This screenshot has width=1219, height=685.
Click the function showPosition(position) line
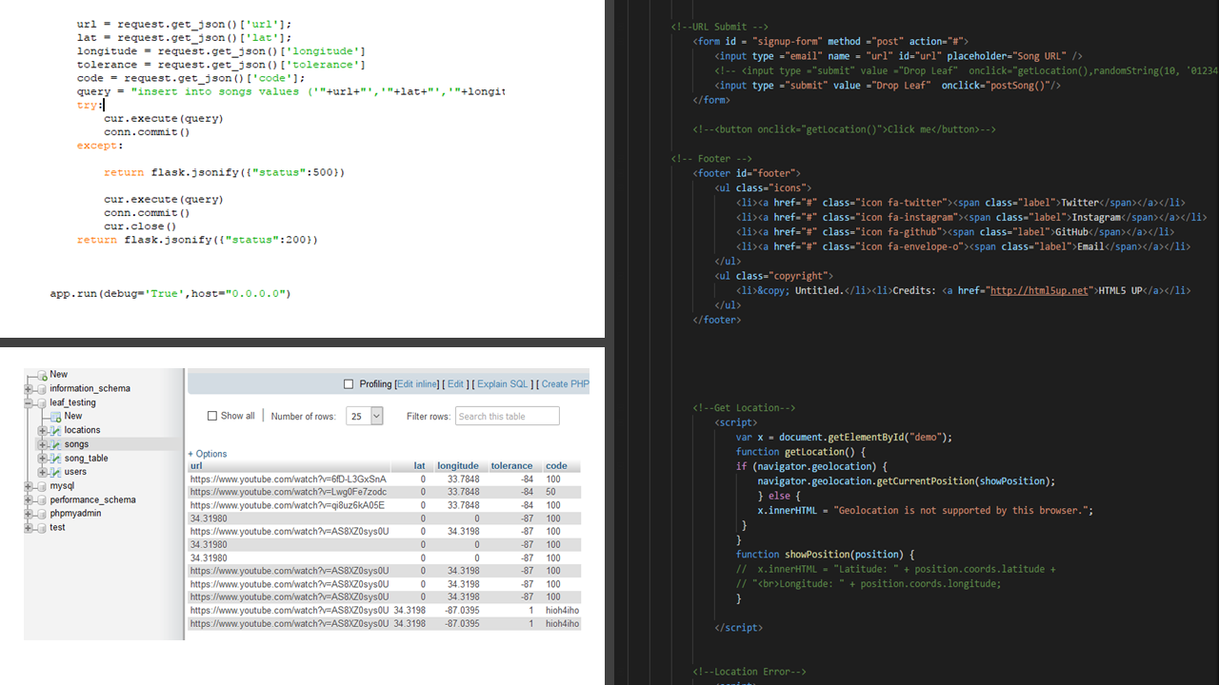[x=825, y=555]
